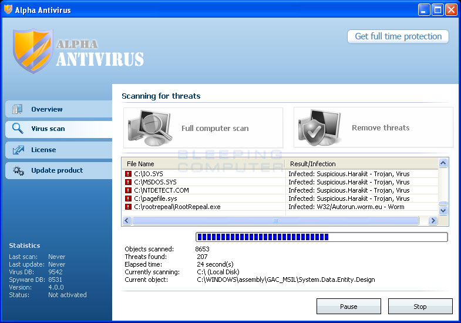Switch to the Virus scan section
The width and height of the screenshot is (461, 323).
pyautogui.click(x=59, y=129)
